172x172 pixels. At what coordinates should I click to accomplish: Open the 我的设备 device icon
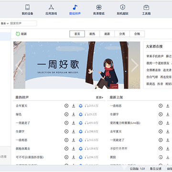point(27,7)
